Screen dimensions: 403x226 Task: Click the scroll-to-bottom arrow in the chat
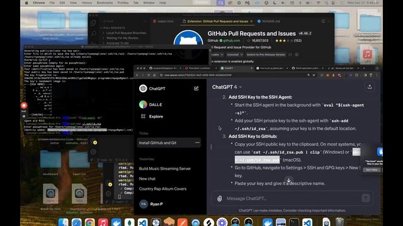tap(288, 180)
